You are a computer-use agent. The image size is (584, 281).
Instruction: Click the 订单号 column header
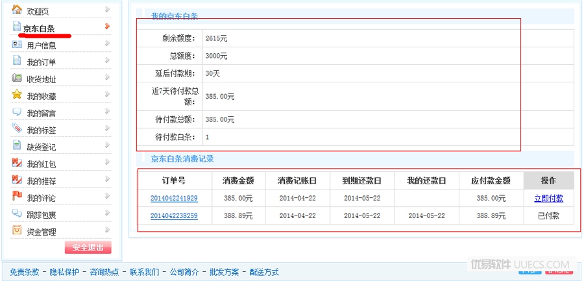pyautogui.click(x=174, y=181)
